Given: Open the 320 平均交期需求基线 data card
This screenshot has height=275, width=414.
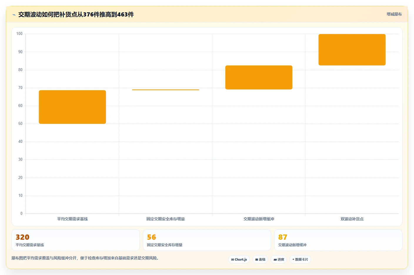Looking at the screenshot, I should (76, 240).
